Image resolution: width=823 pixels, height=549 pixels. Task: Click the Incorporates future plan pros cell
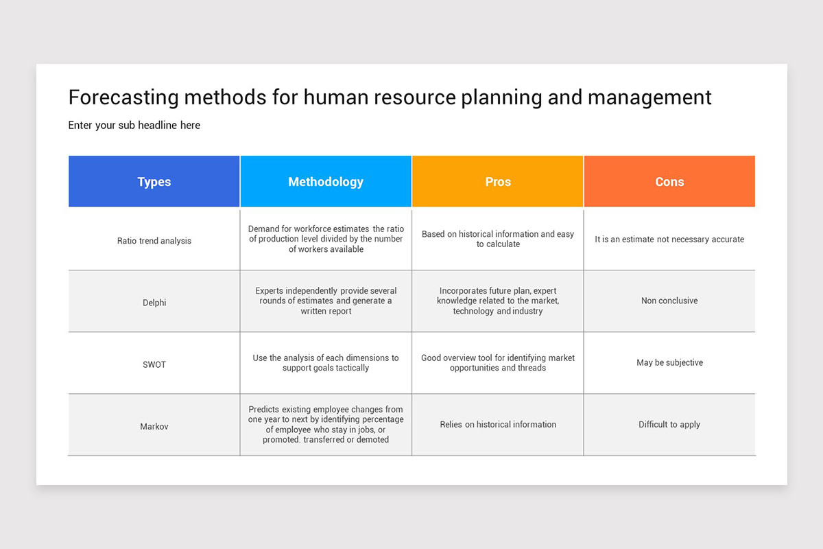point(498,301)
